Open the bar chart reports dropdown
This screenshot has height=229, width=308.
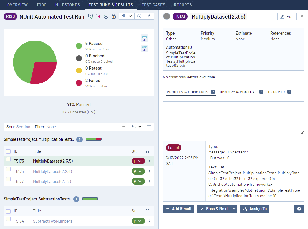click(127, 16)
